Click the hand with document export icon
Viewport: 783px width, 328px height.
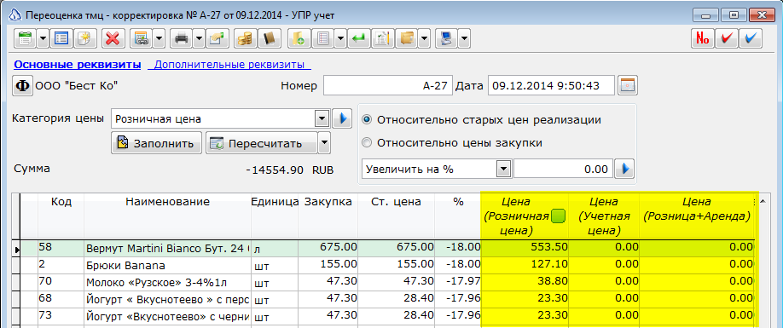[x=217, y=38]
